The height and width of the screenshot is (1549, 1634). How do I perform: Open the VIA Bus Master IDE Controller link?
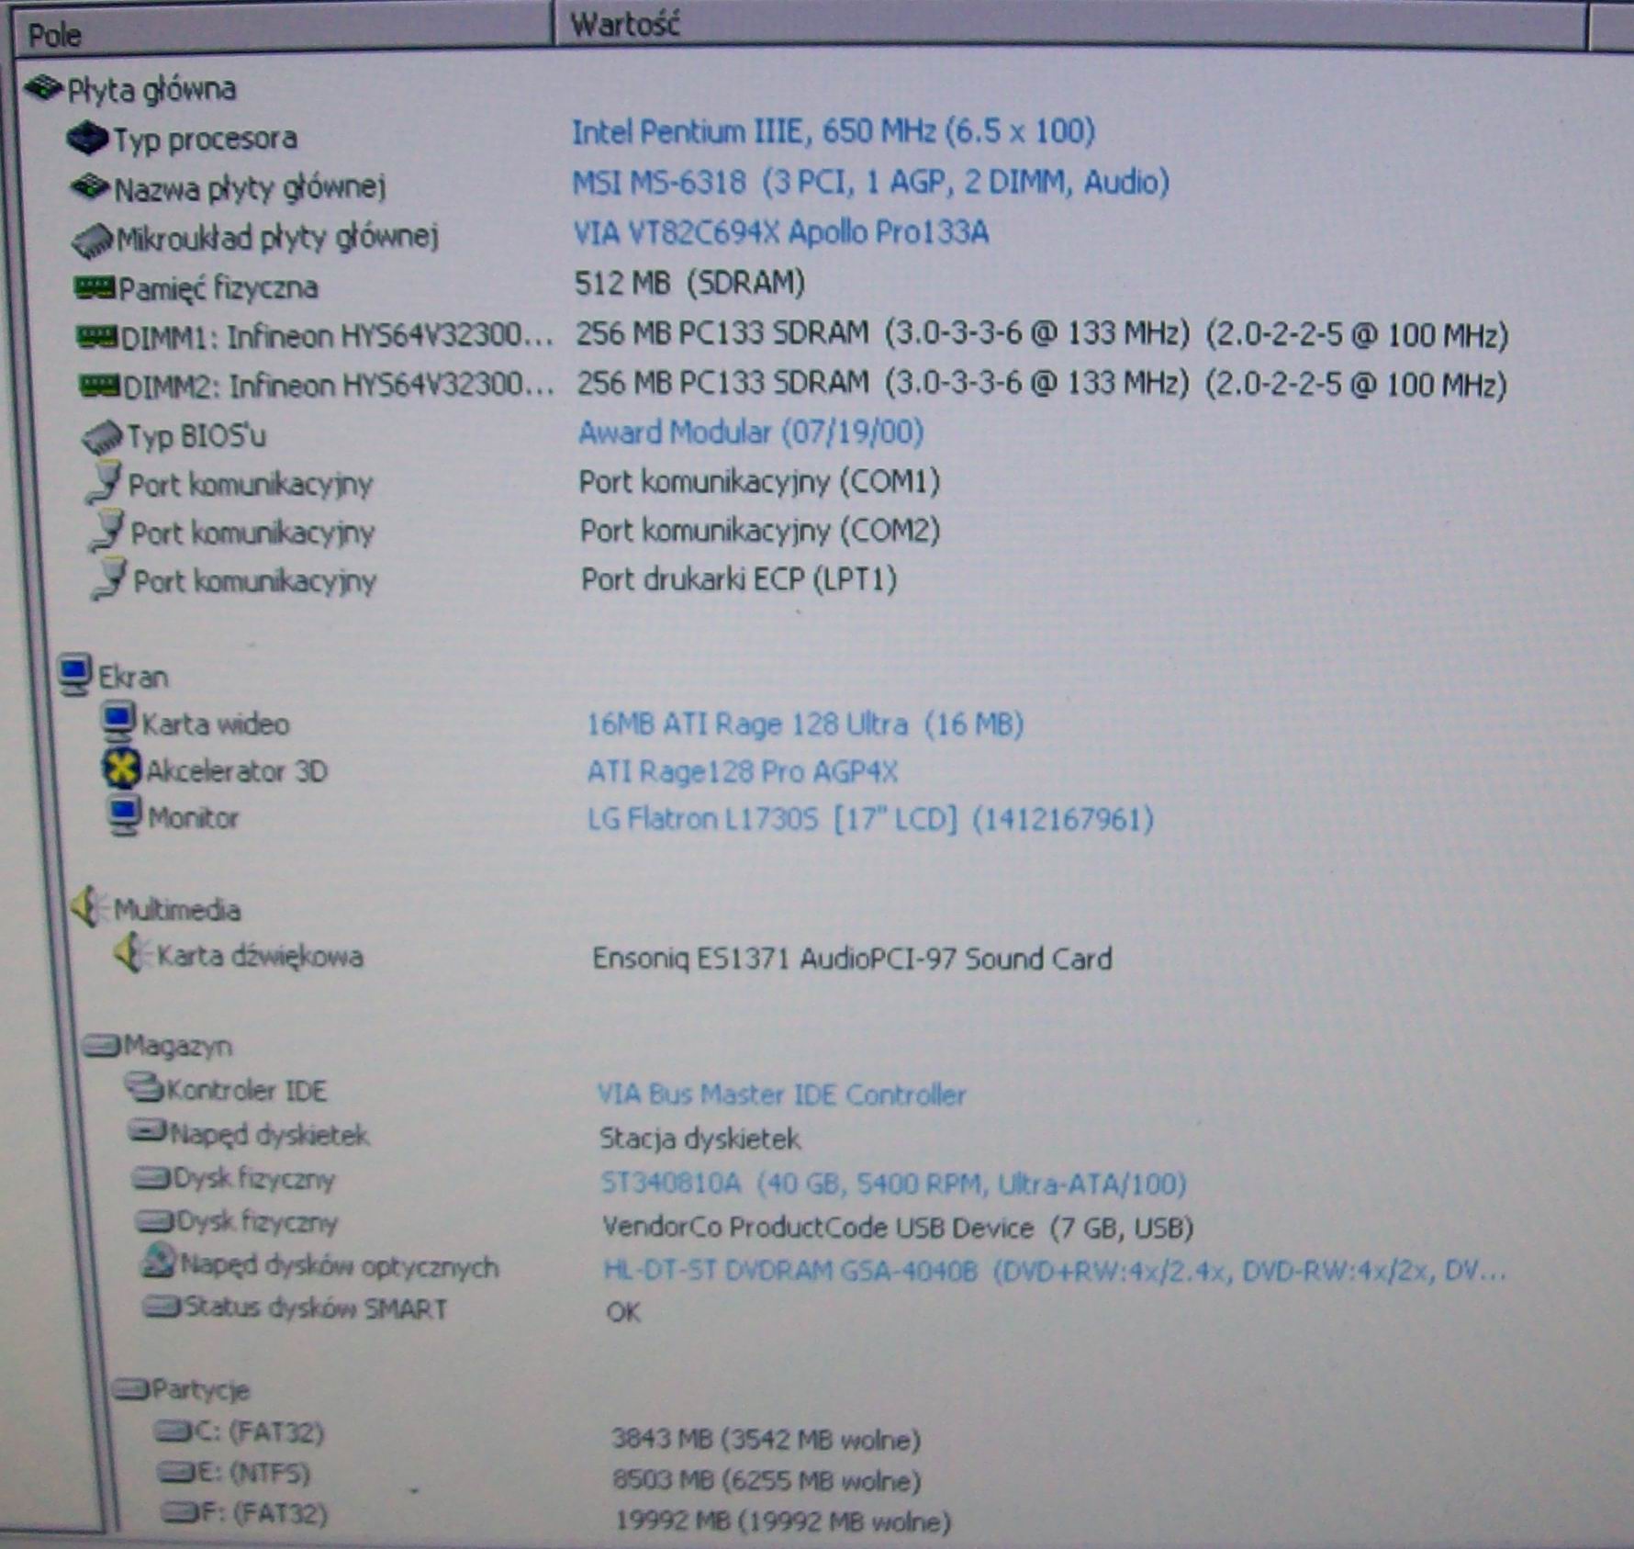point(781,1094)
